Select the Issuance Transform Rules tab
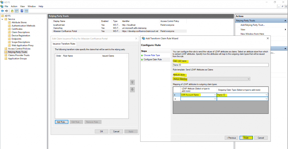This screenshot has width=288, height=149. pyautogui.click(x=64, y=44)
